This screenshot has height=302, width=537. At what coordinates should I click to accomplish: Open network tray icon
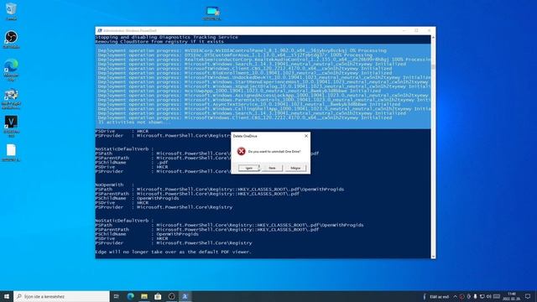click(482, 296)
